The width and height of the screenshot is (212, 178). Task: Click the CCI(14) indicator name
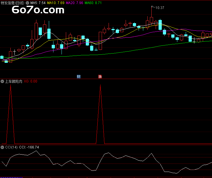(x=11, y=147)
